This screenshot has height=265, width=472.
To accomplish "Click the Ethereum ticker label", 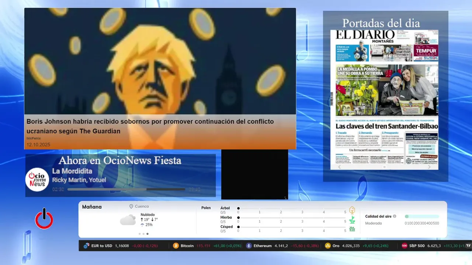I will (x=263, y=246).
